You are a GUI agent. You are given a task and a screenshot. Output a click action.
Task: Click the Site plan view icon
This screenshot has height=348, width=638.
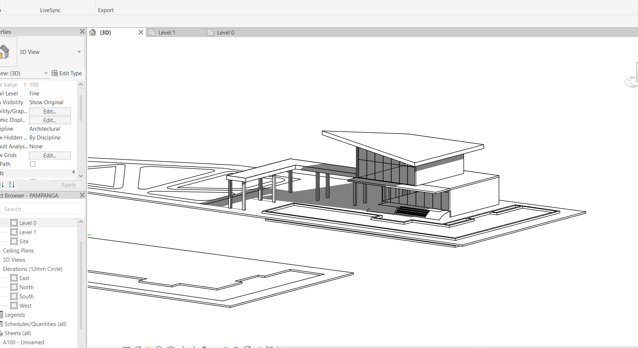click(x=14, y=241)
